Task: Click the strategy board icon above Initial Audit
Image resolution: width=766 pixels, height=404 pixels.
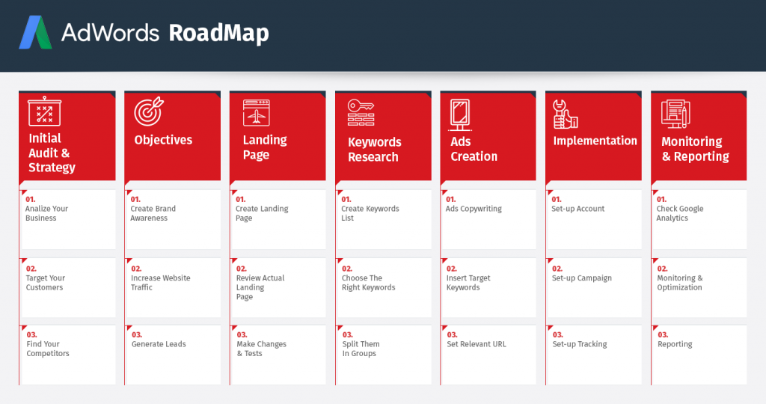Action: coord(44,111)
